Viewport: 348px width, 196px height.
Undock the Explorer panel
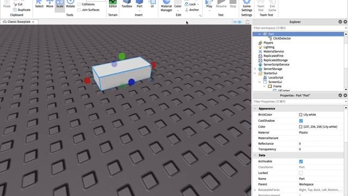(x=340, y=22)
